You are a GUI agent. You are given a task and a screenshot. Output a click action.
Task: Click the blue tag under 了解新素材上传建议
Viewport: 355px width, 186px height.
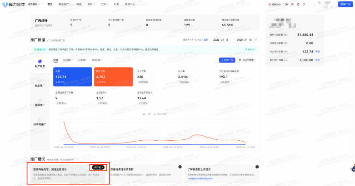click(x=200, y=179)
